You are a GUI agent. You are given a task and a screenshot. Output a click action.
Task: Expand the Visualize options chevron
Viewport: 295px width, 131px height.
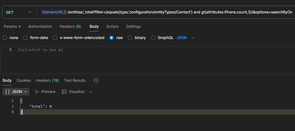click(x=91, y=92)
